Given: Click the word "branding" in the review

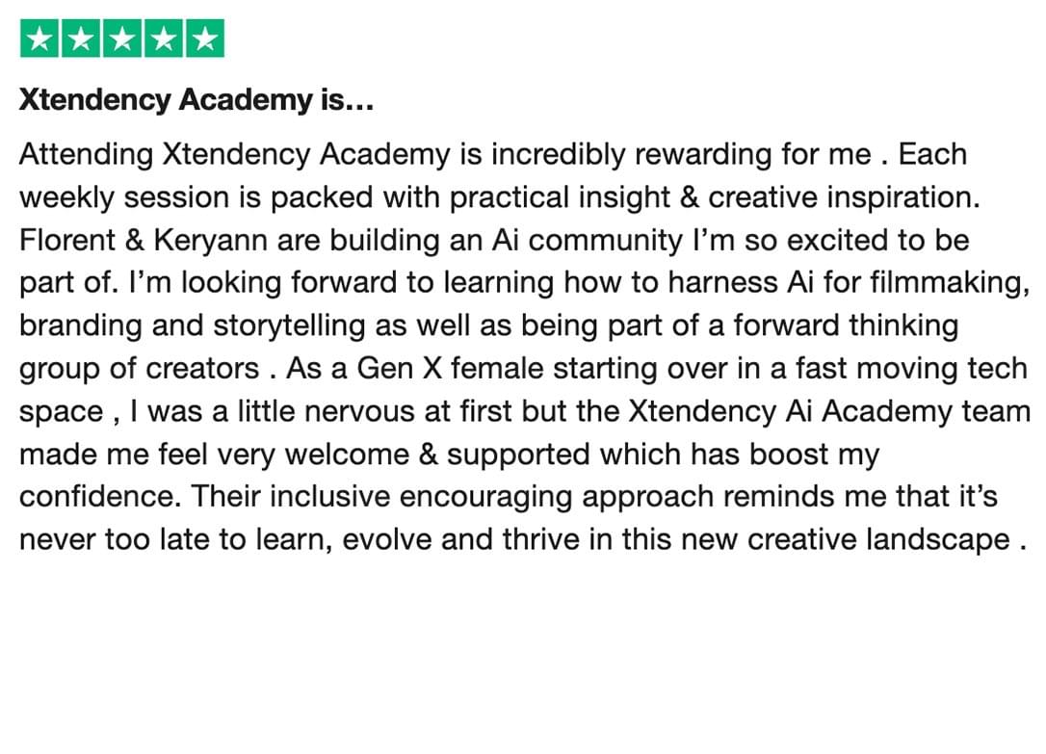Looking at the screenshot, I should pos(81,326).
